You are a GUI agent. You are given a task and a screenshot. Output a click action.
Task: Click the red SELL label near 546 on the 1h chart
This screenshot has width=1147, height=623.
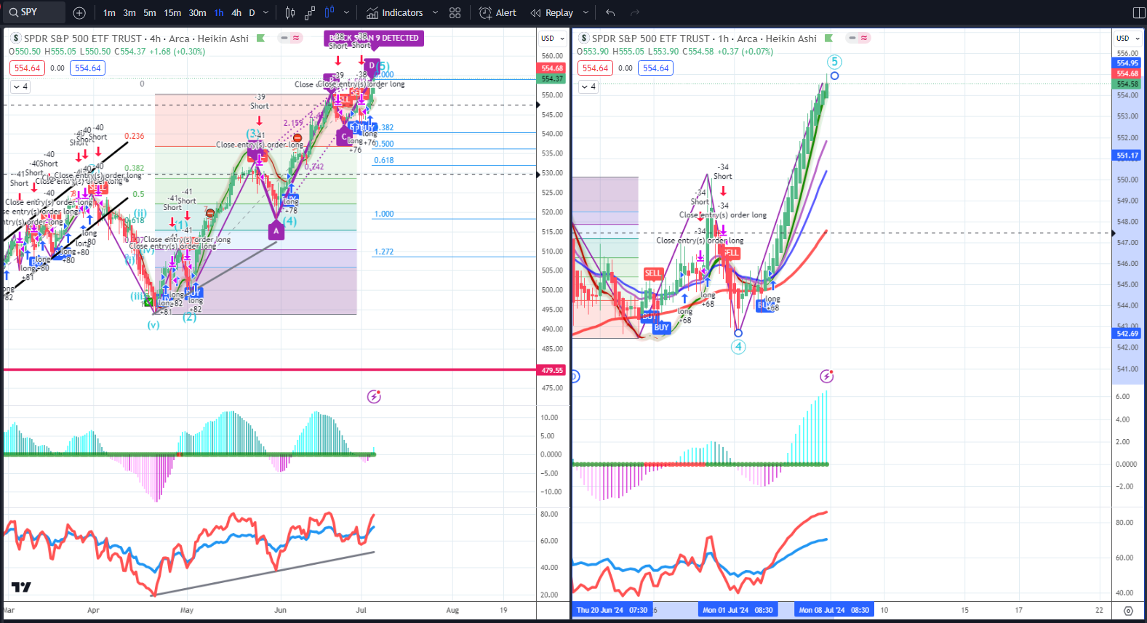[653, 273]
